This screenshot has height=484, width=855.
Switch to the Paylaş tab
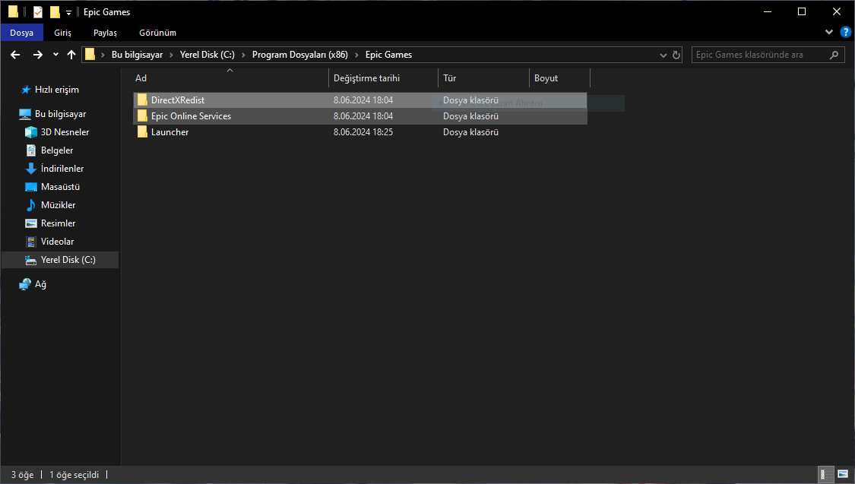[105, 33]
